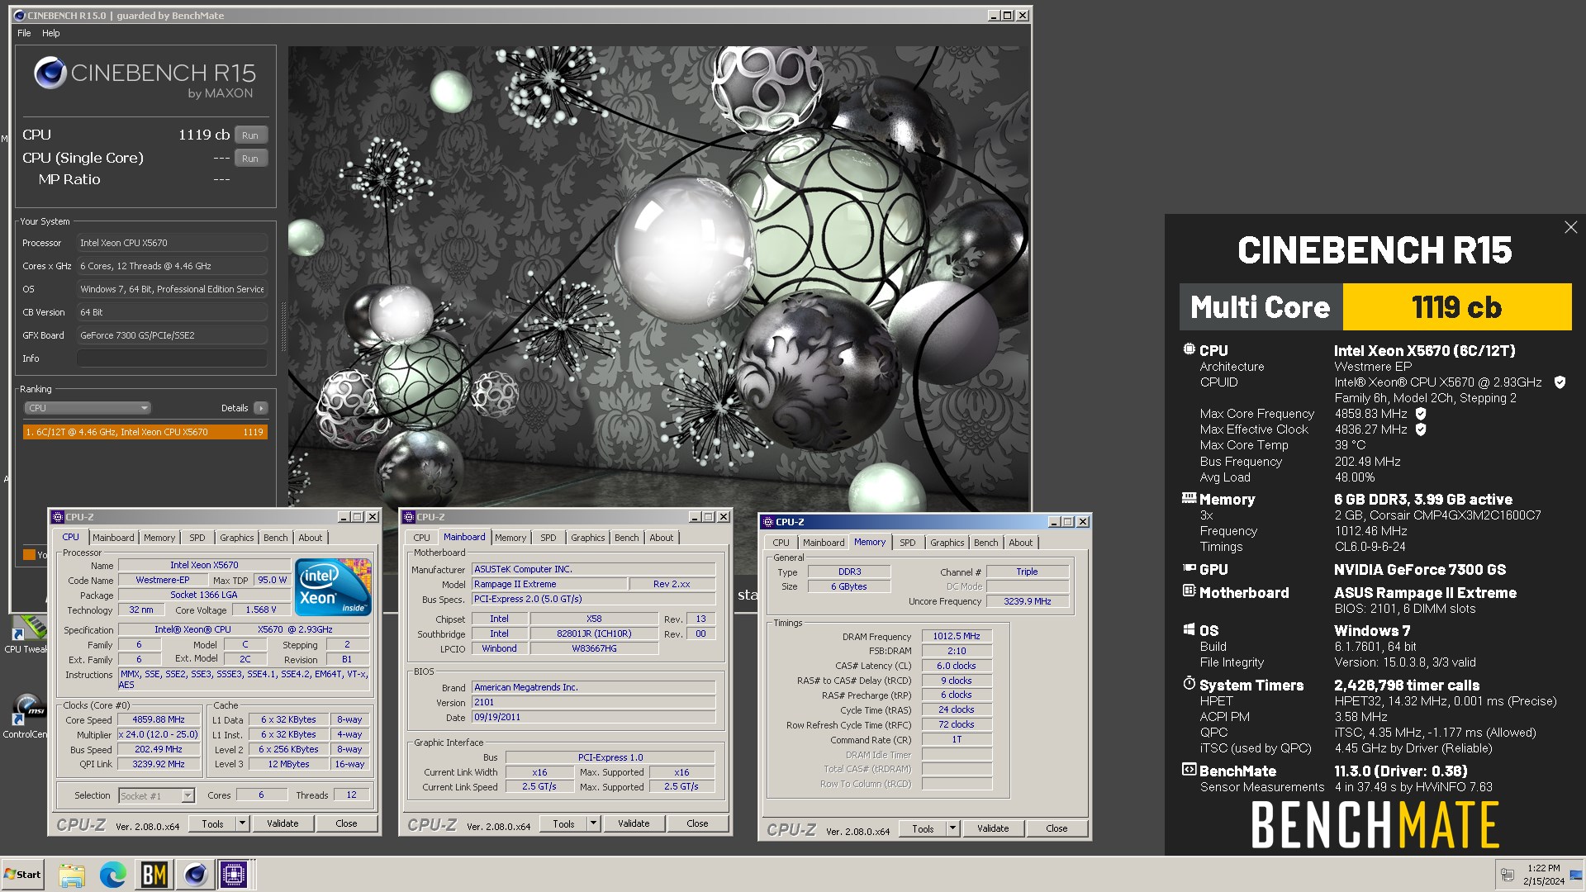
Task: Click the Processor field Intel Xeon CPU X5670
Action: tap(172, 243)
